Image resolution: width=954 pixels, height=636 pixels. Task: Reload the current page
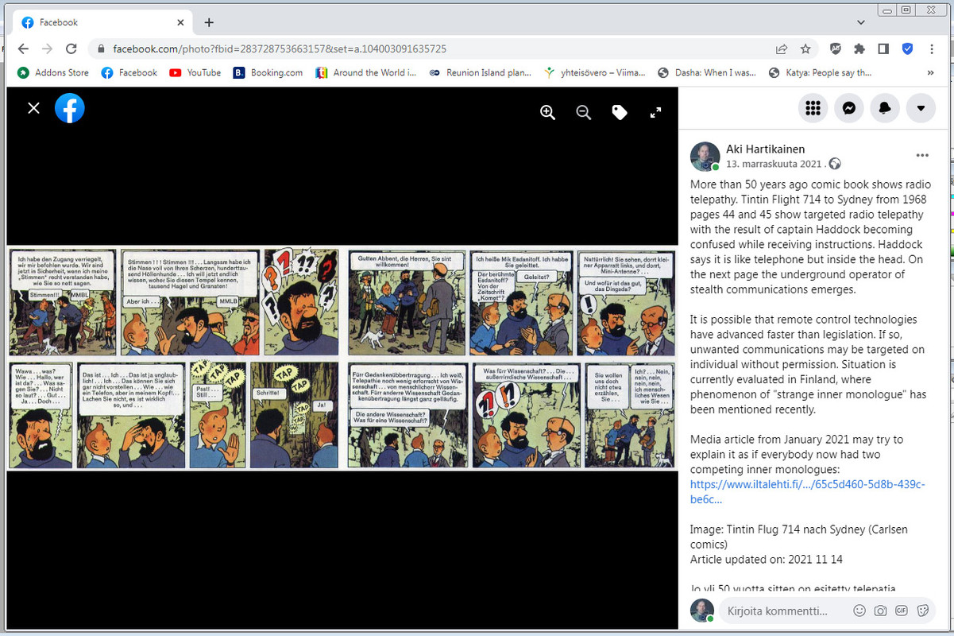click(x=71, y=48)
